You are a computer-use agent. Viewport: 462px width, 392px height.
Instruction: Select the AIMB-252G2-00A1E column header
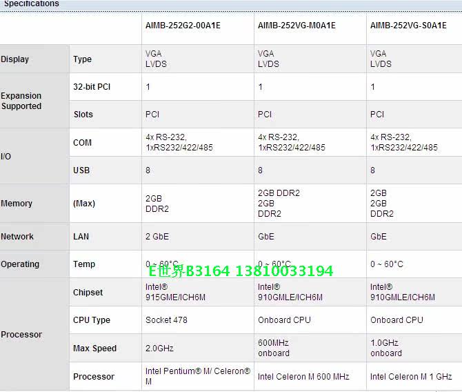183,26
